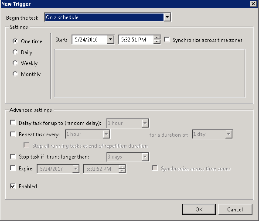Enable Synchronize across time zones next to Start
Image resolution: width=259 pixels, height=221 pixels.
167,40
